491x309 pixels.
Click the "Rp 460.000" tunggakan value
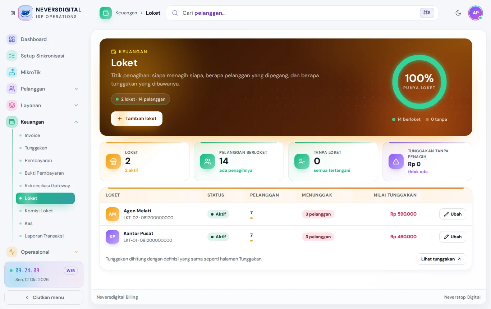coord(403,237)
